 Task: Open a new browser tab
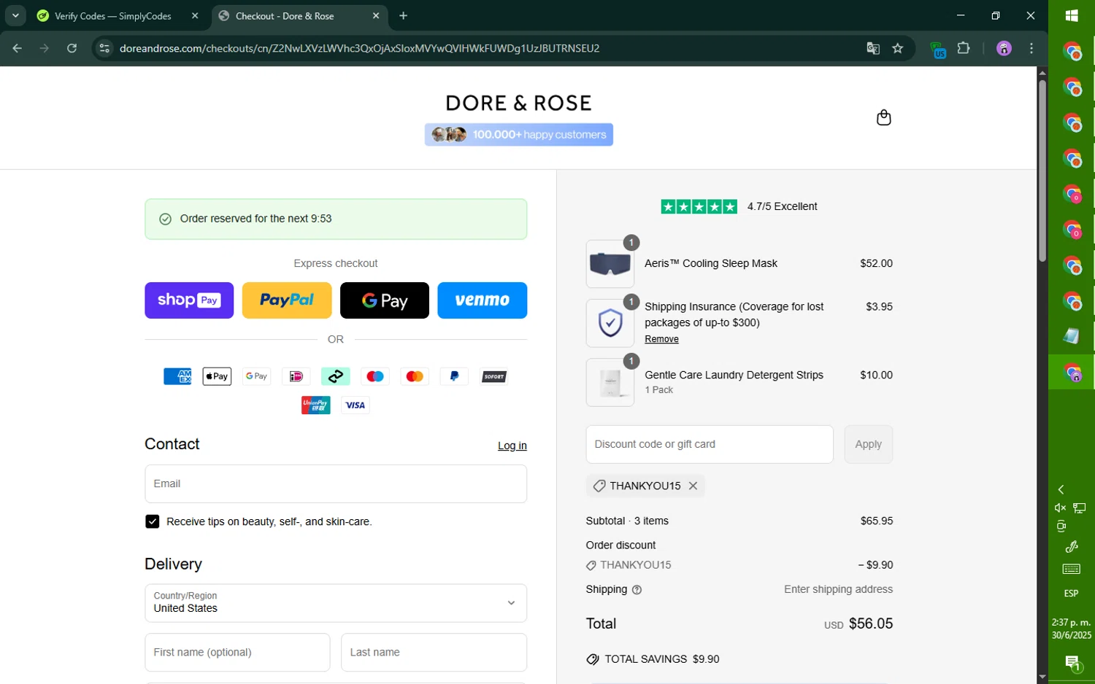403,16
